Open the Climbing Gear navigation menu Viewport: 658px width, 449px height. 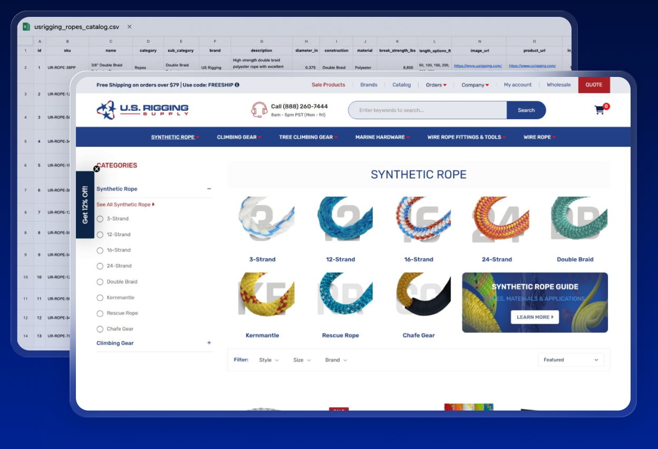point(239,137)
